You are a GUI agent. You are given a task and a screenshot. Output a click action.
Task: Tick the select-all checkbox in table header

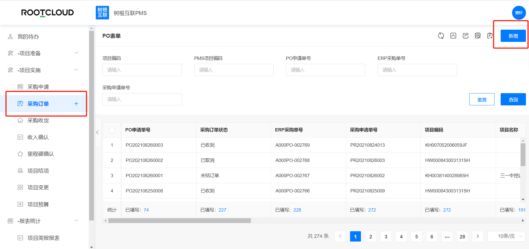[x=112, y=130]
